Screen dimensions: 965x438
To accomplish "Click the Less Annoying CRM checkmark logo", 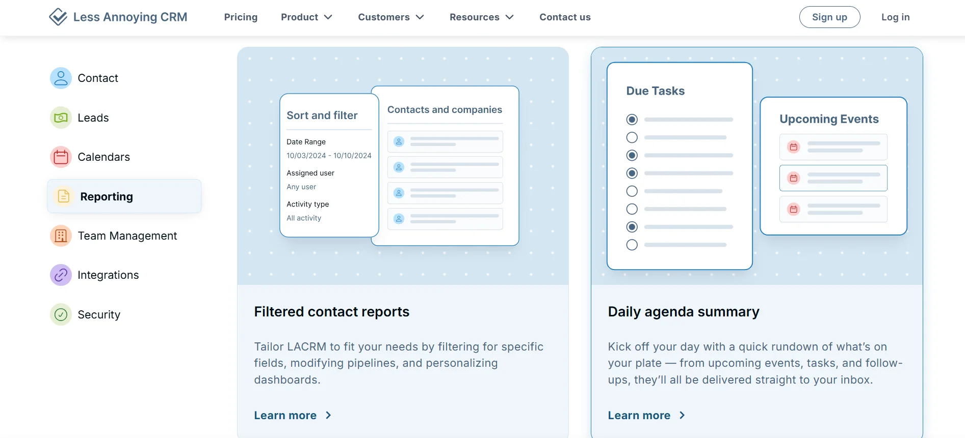I will click(58, 17).
